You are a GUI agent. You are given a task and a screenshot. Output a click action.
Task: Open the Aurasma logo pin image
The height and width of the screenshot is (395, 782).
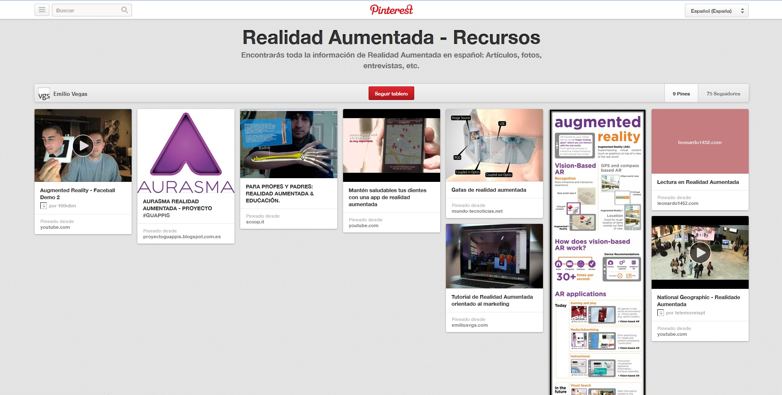pyautogui.click(x=186, y=151)
